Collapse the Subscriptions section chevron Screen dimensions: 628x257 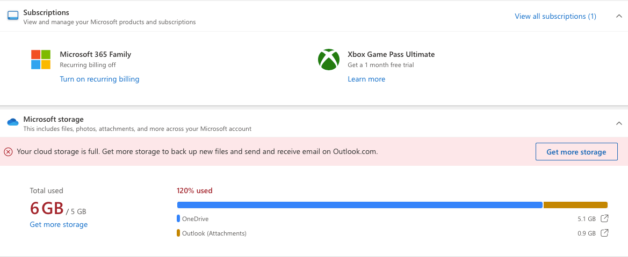coord(619,16)
